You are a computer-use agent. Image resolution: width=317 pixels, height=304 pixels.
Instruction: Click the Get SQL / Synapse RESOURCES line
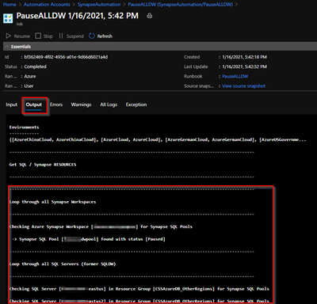pos(43,165)
